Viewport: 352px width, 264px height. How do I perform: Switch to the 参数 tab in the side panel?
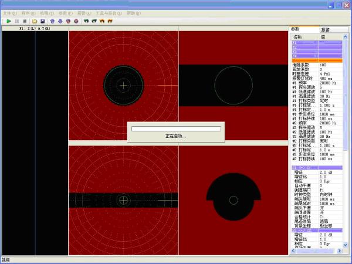(x=304, y=29)
